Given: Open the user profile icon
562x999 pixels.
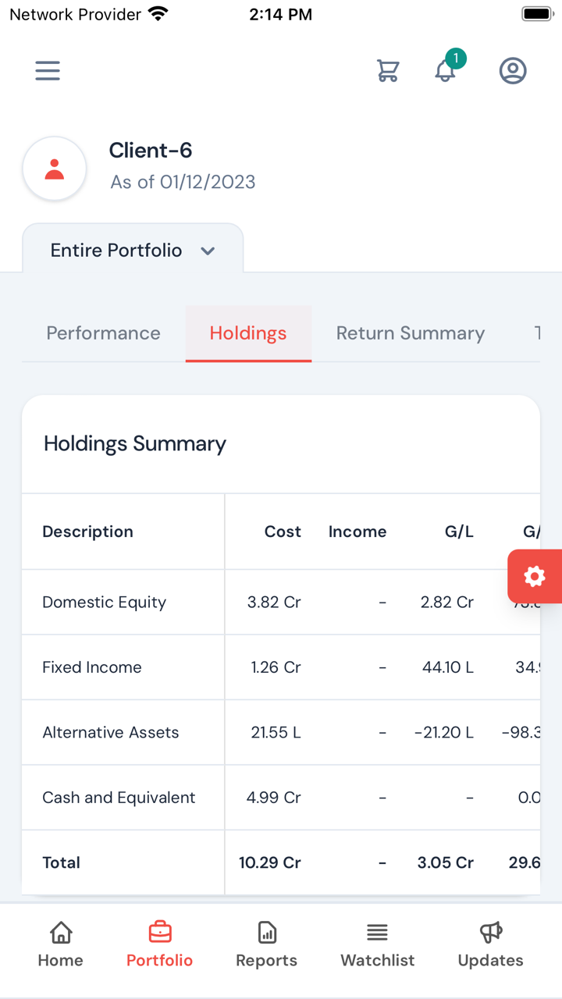Looking at the screenshot, I should click(513, 71).
